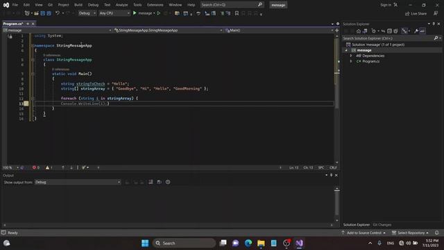Collapse the namespace StringMessageApp code block

point(33,45)
